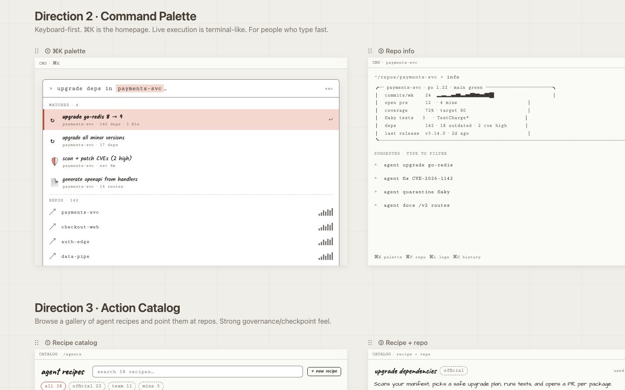
Task: Select the checkout-web repo row text
Action: coord(80,227)
